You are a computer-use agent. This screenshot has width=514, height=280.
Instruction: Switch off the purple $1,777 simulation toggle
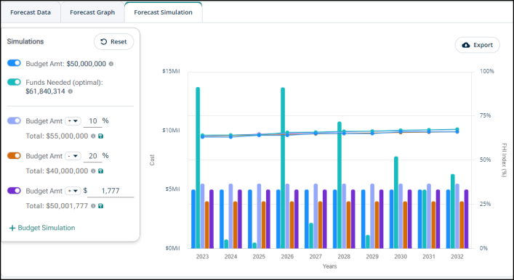pyautogui.click(x=14, y=191)
